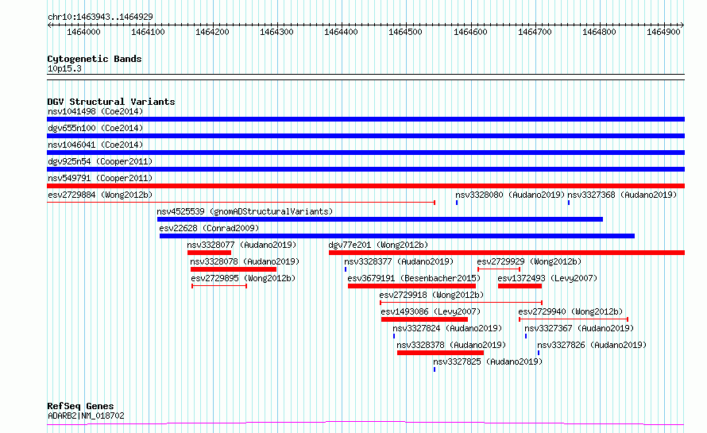Screen dimensions: 707x433
Task: Select nsv3327368 (Audano2019) label
Action: click(x=622, y=195)
